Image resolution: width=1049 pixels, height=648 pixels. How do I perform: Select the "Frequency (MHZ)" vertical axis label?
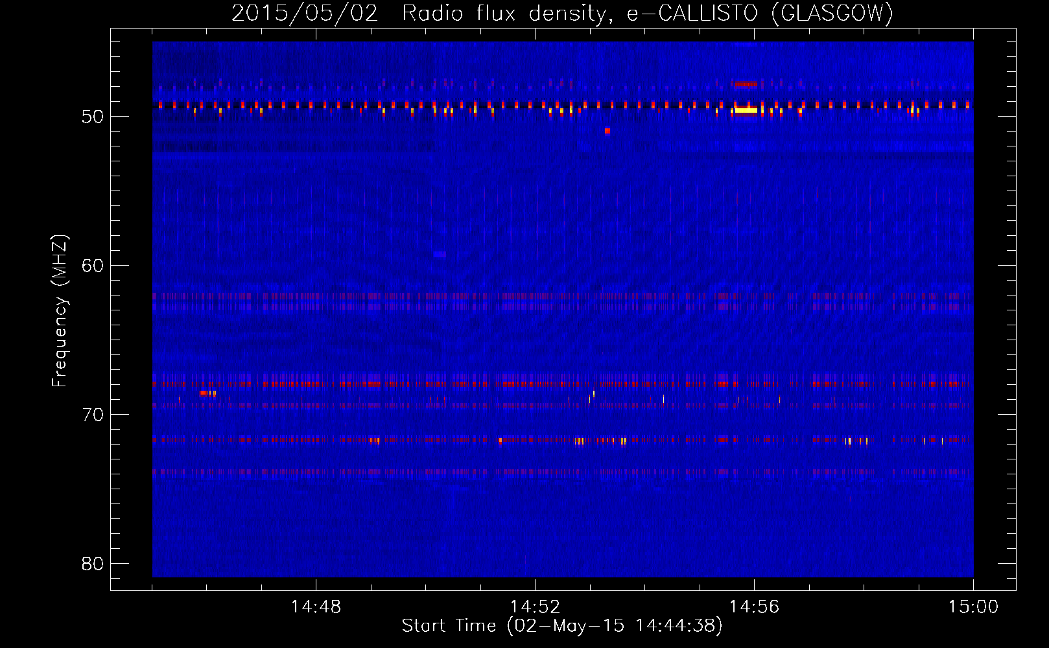[x=59, y=311]
